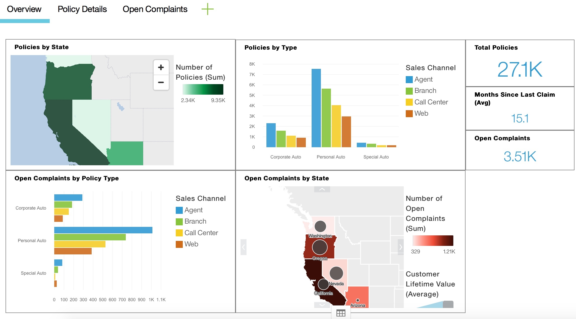Image resolution: width=576 pixels, height=319 pixels.
Task: Zoom in on the Policies by State map
Action: point(161,67)
